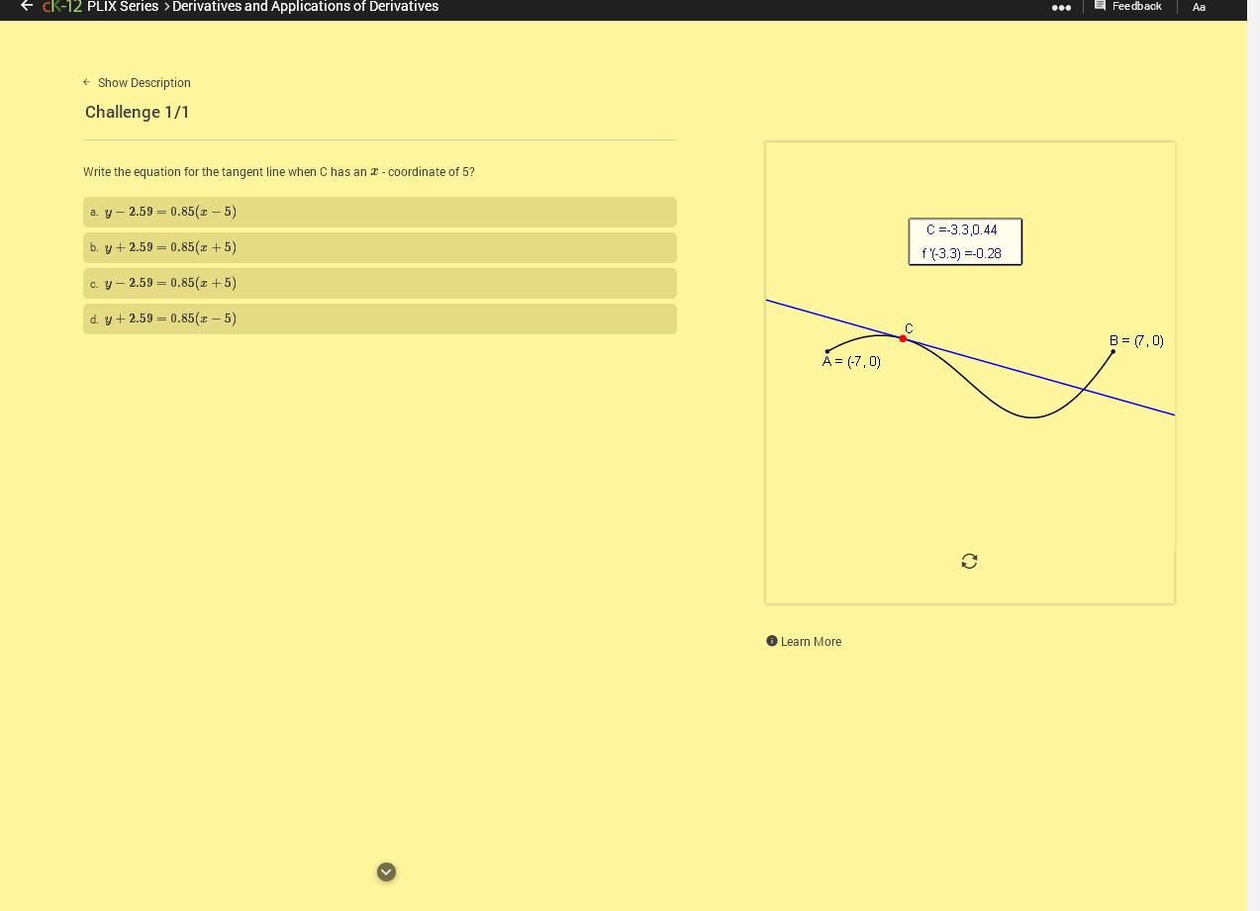This screenshot has height=911, width=1260.
Task: Open the Feedback form
Action: click(x=1127, y=6)
